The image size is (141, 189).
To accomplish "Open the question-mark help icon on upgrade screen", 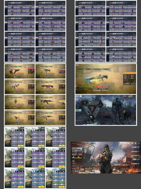I will tap(81, 96).
